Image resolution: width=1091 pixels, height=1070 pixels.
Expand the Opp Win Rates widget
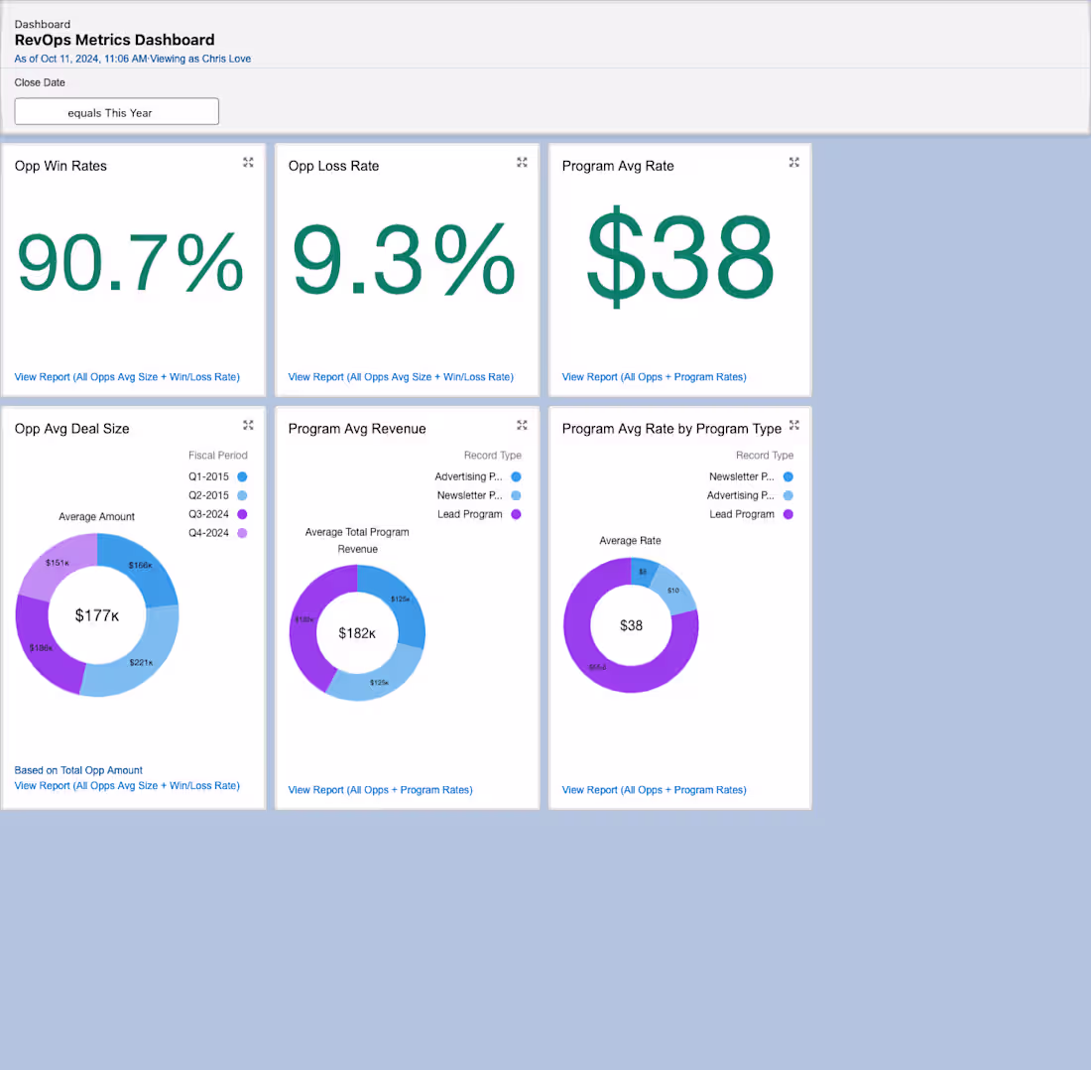tap(248, 162)
